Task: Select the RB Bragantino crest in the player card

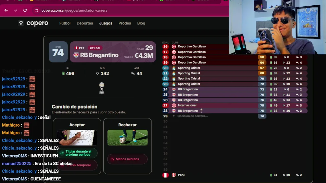Action: [x=76, y=55]
